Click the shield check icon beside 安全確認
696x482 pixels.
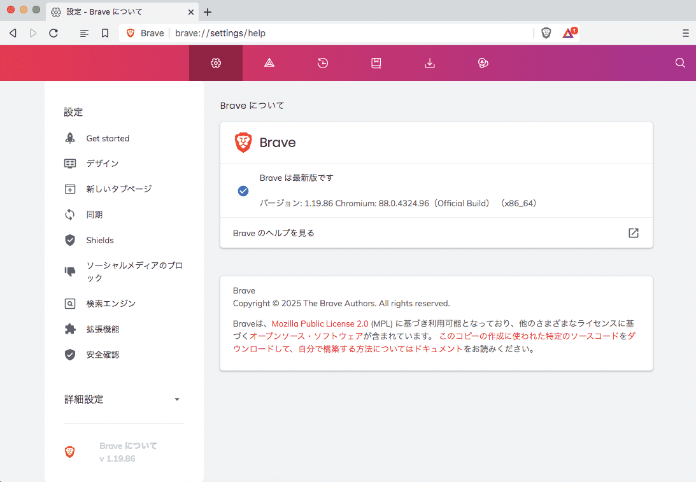pyautogui.click(x=70, y=355)
